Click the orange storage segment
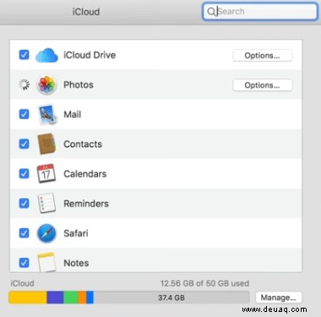 tap(83, 298)
